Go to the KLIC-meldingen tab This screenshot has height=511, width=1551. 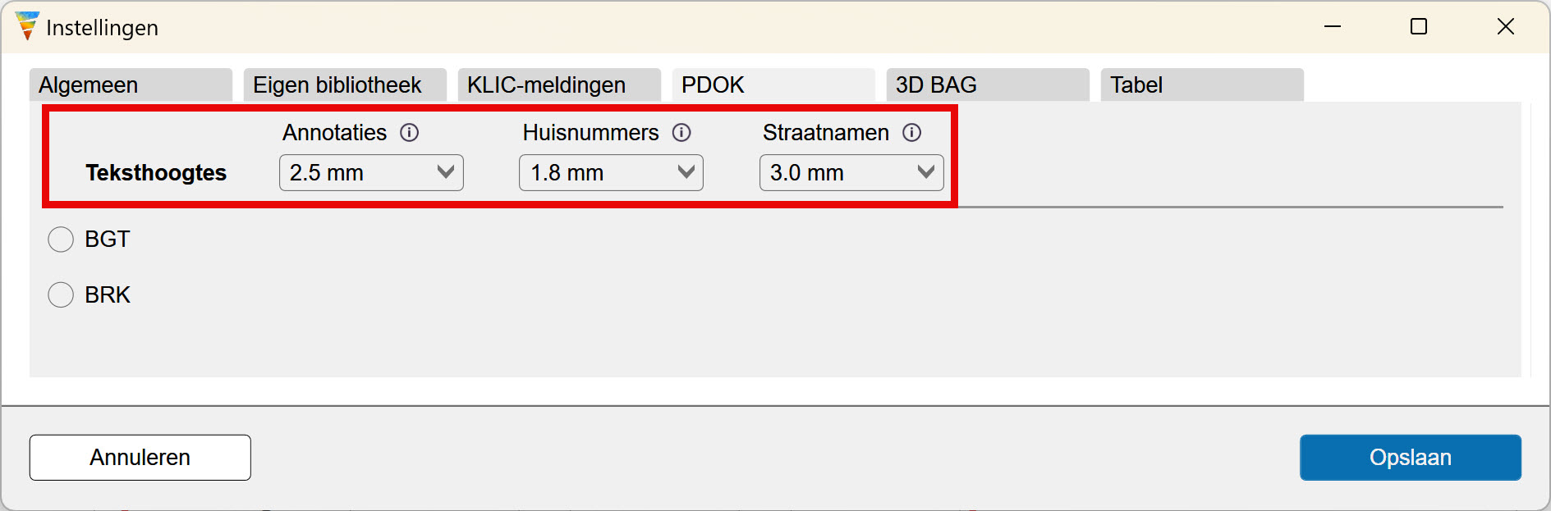point(559,85)
